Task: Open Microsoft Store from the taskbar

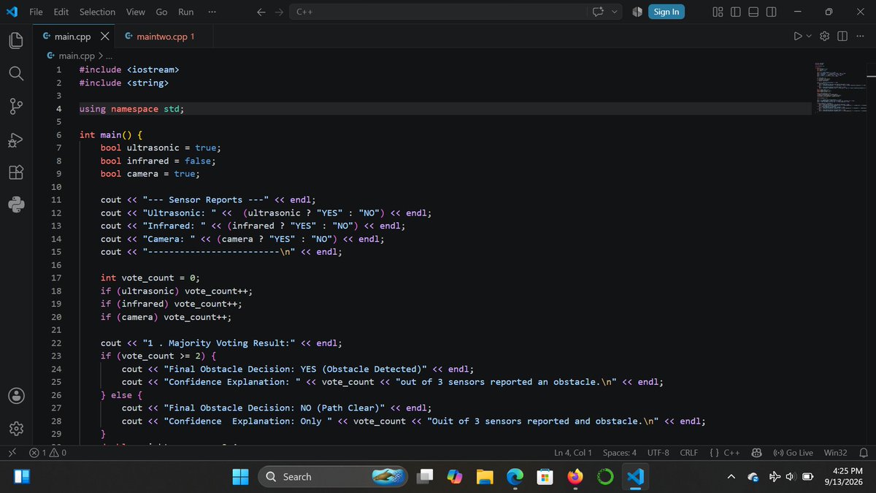Action: click(x=545, y=476)
